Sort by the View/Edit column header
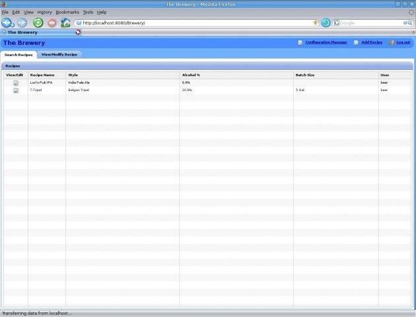 pos(16,75)
